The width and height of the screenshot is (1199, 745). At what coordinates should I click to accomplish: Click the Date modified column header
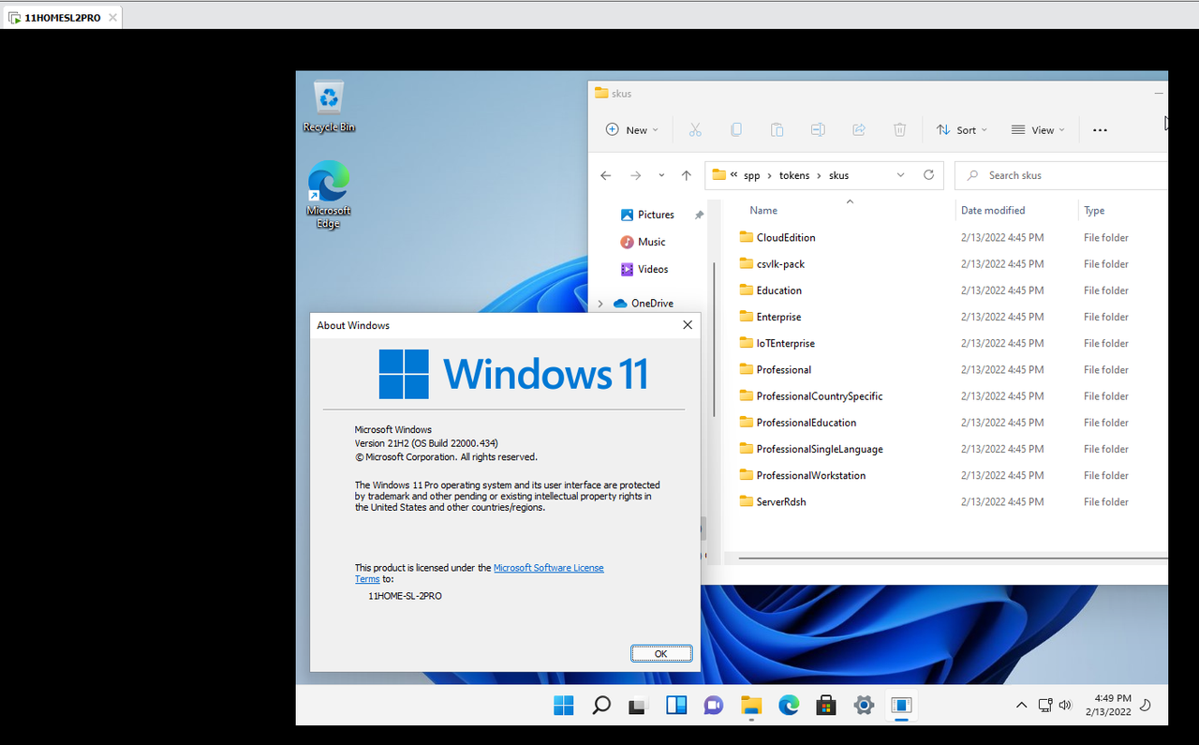[993, 211]
